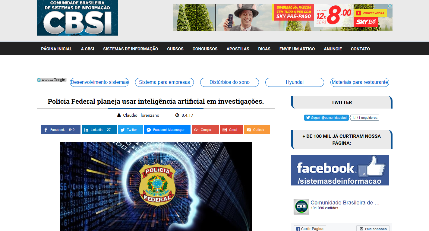Open Envie um Artigo page
Image resolution: width=429 pixels, height=231 pixels.
297,49
